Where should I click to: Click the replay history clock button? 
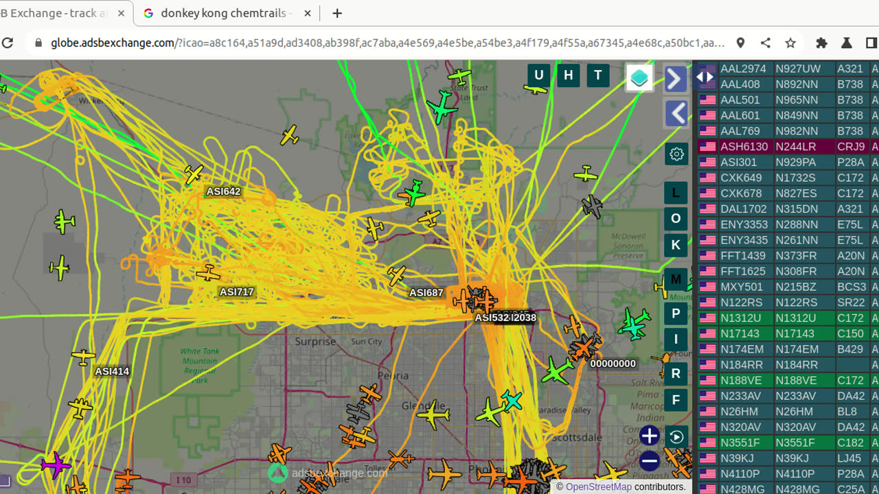coord(676,436)
